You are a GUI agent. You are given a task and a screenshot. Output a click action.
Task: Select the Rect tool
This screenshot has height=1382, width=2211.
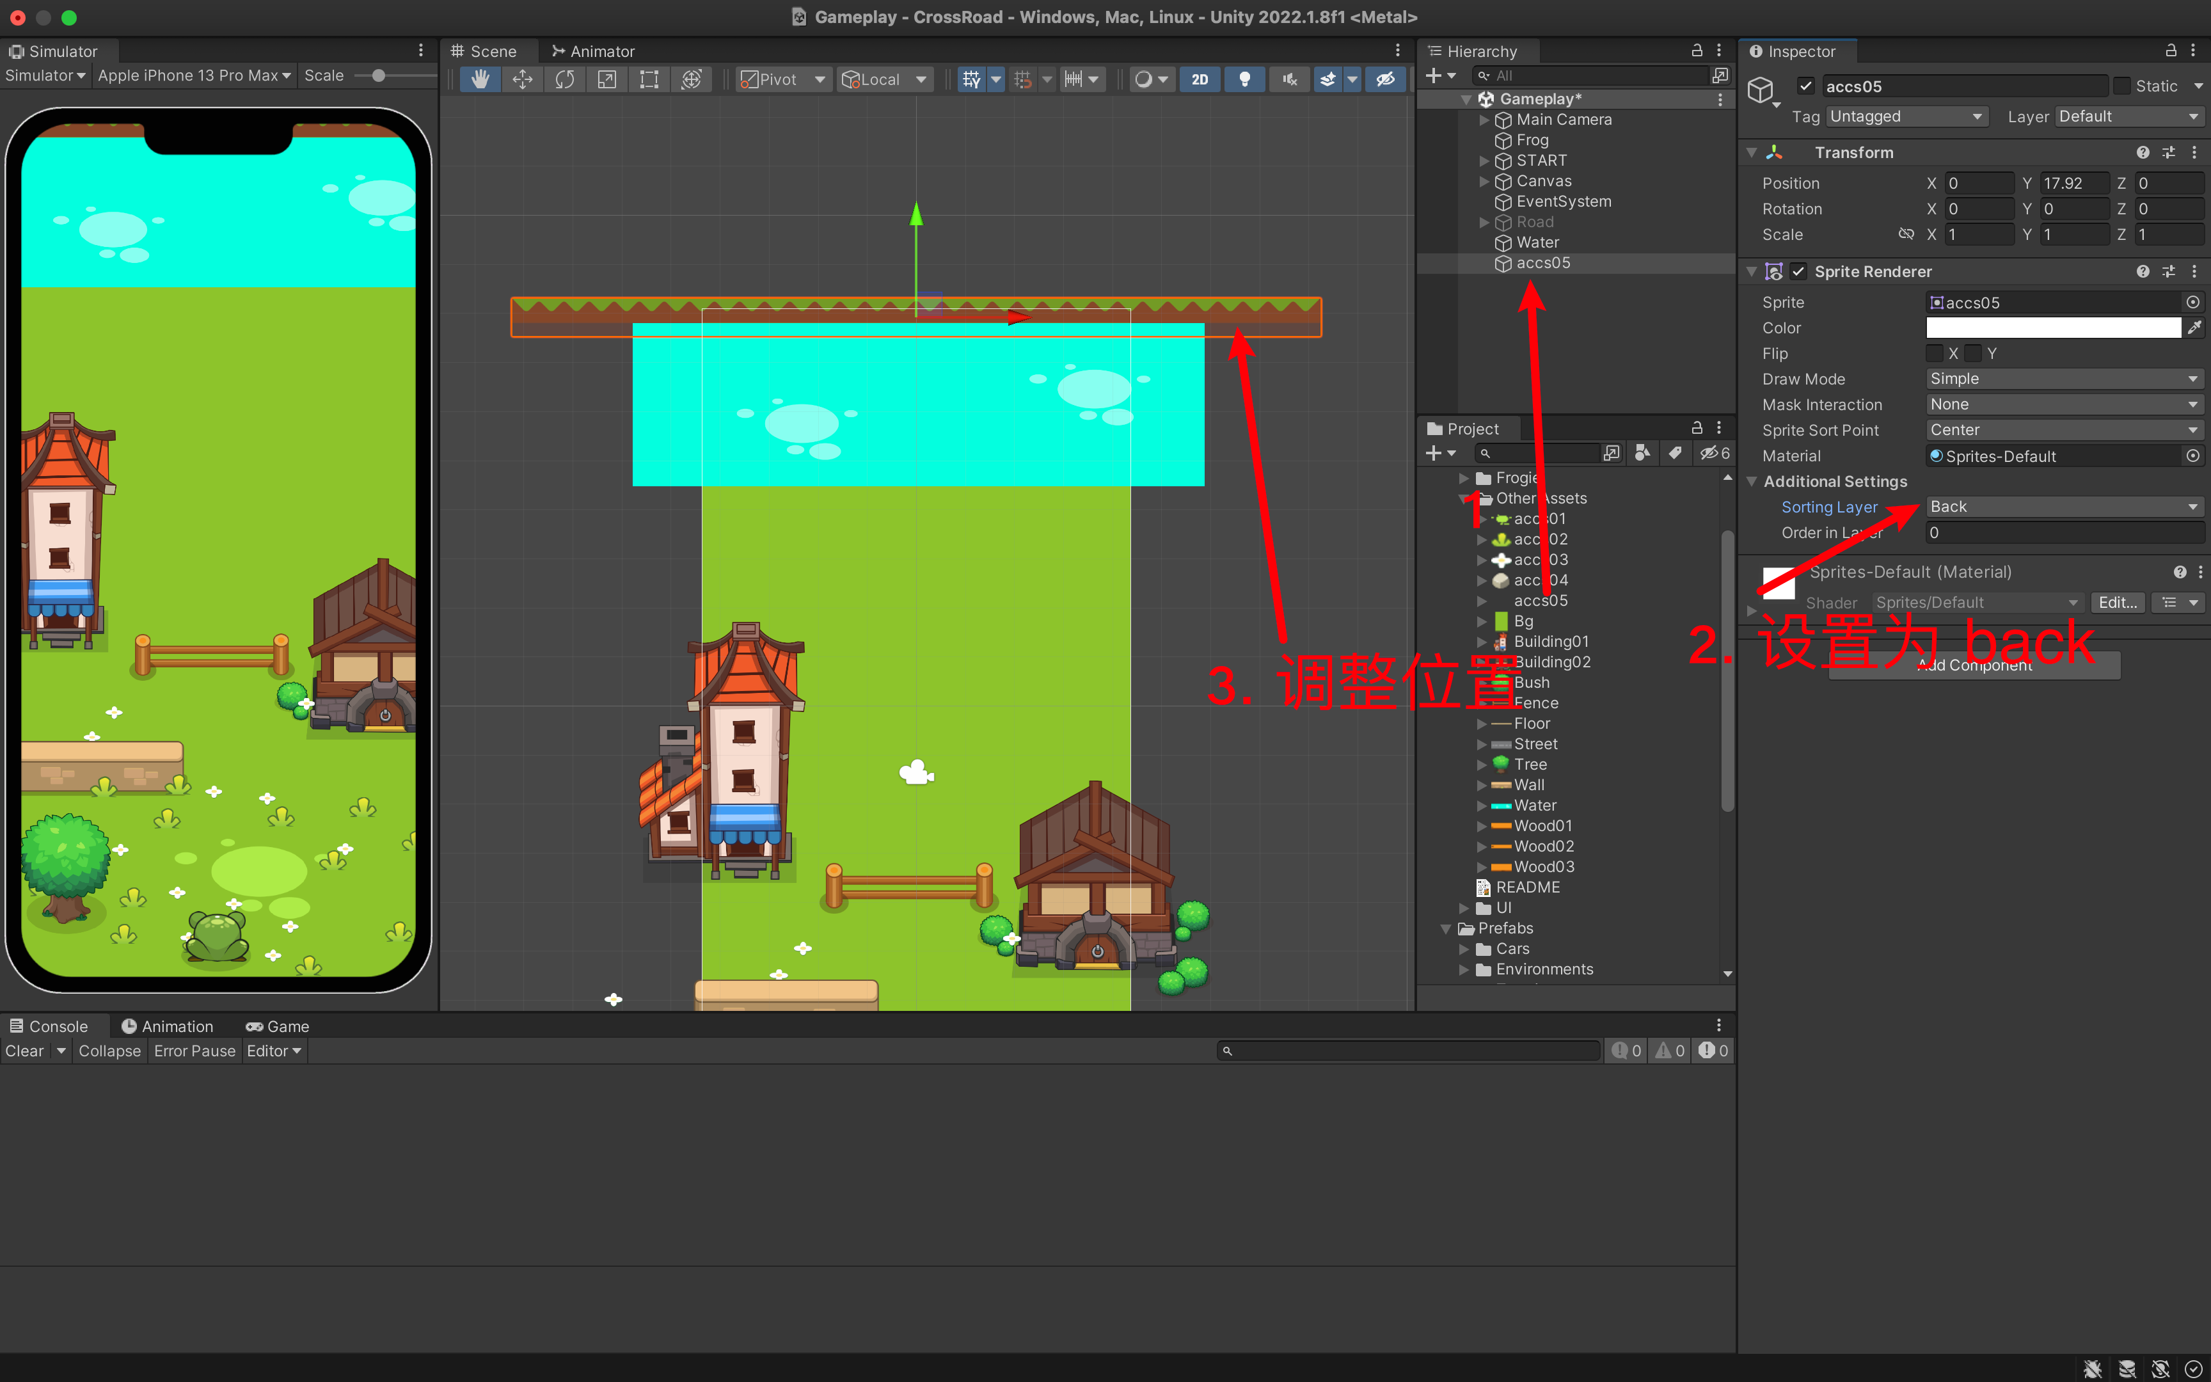pyautogui.click(x=649, y=79)
